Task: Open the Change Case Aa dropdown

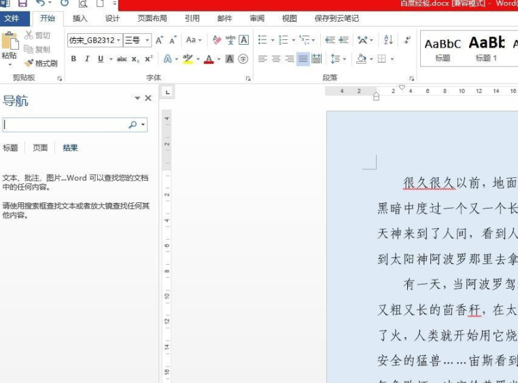Action: click(x=194, y=40)
